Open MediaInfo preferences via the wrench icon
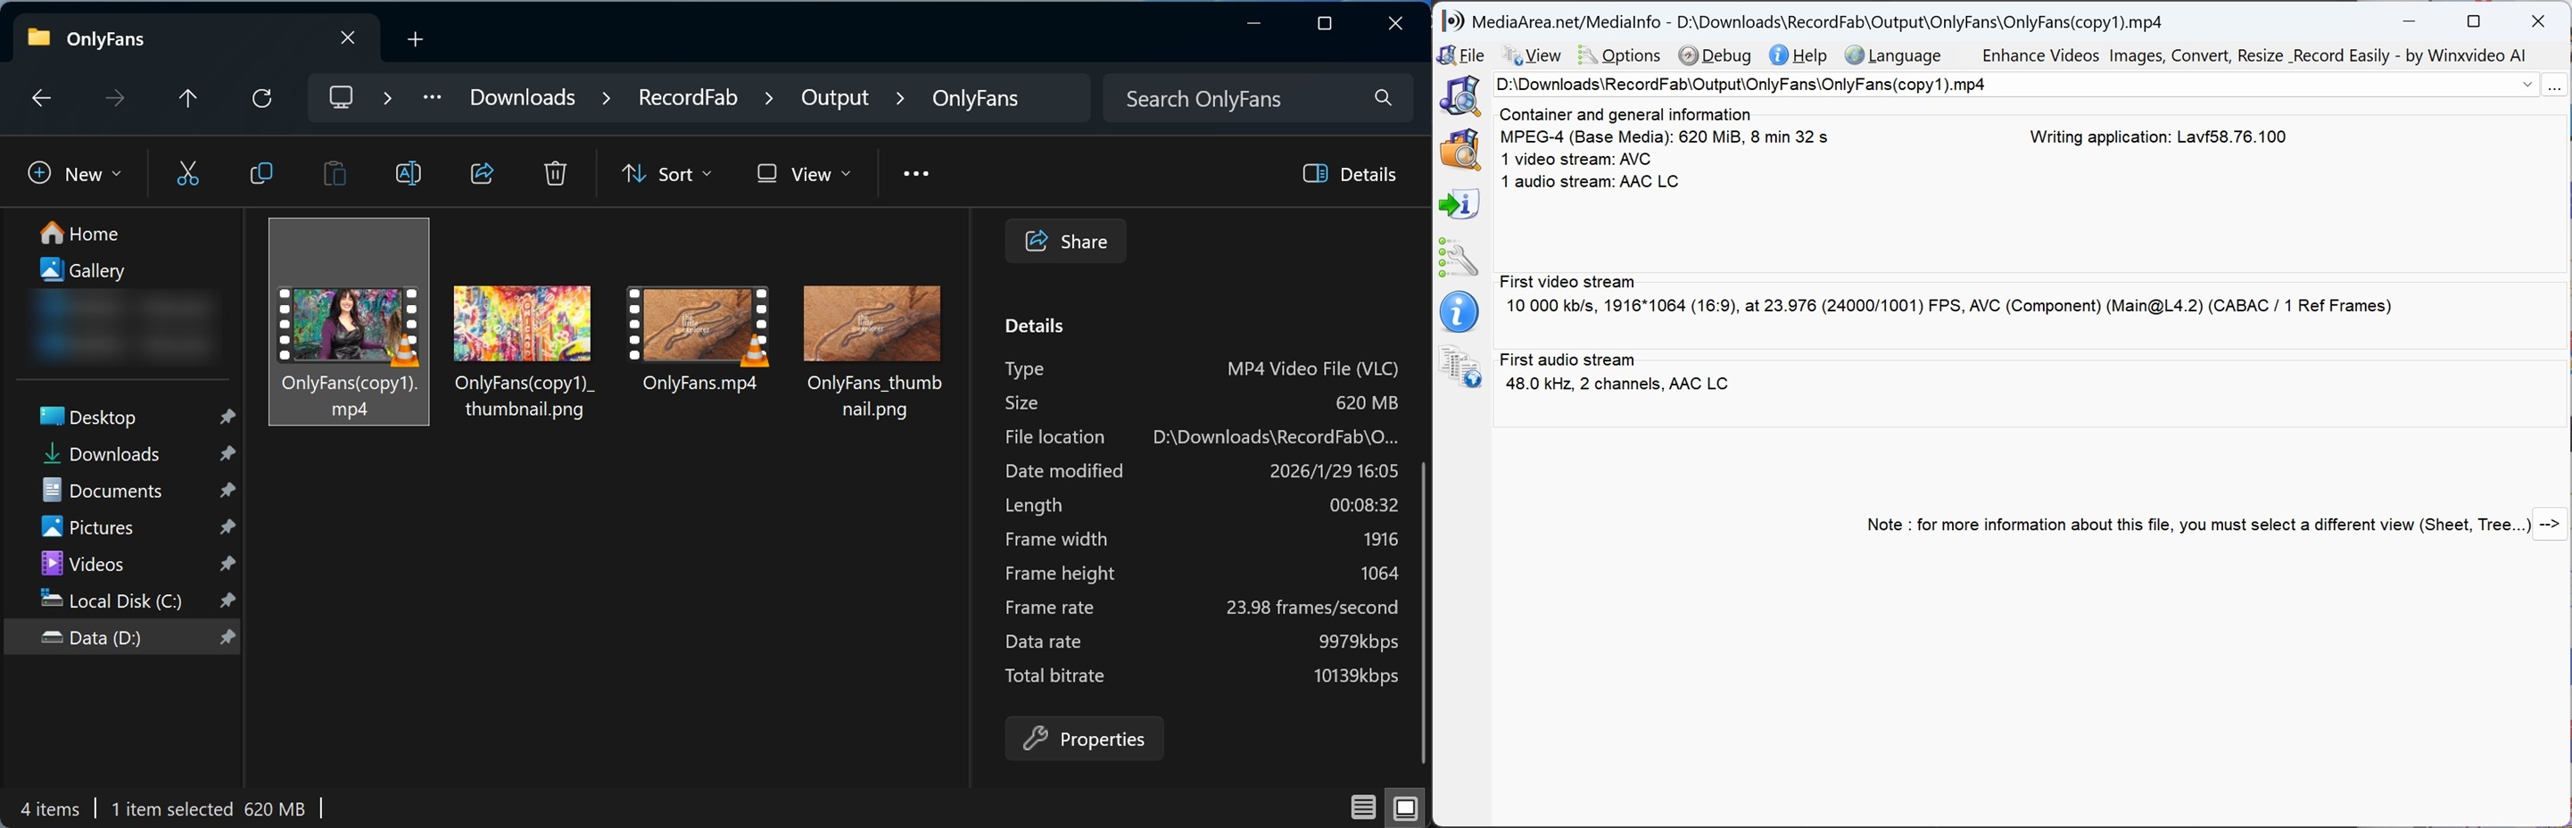This screenshot has width=2572, height=828. click(x=1459, y=259)
